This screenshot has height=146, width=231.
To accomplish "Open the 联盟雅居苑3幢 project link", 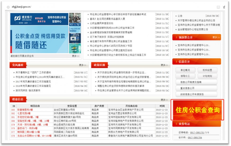I will click(x=24, y=110).
